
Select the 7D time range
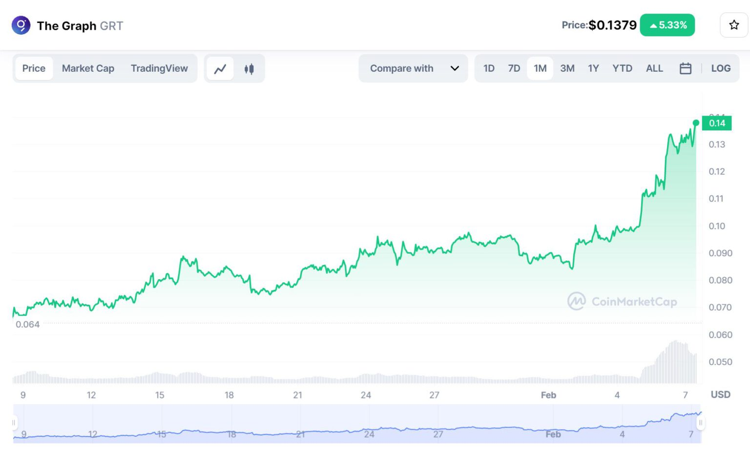point(514,68)
